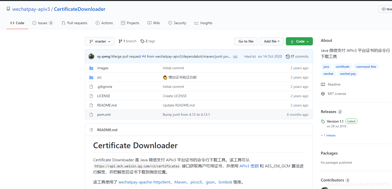Open xy-peng author link

(104, 57)
